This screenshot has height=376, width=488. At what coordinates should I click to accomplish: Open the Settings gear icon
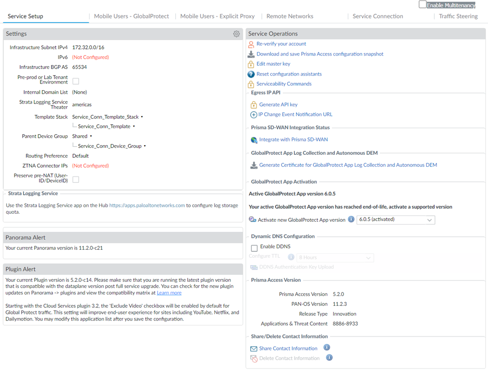pos(236,34)
